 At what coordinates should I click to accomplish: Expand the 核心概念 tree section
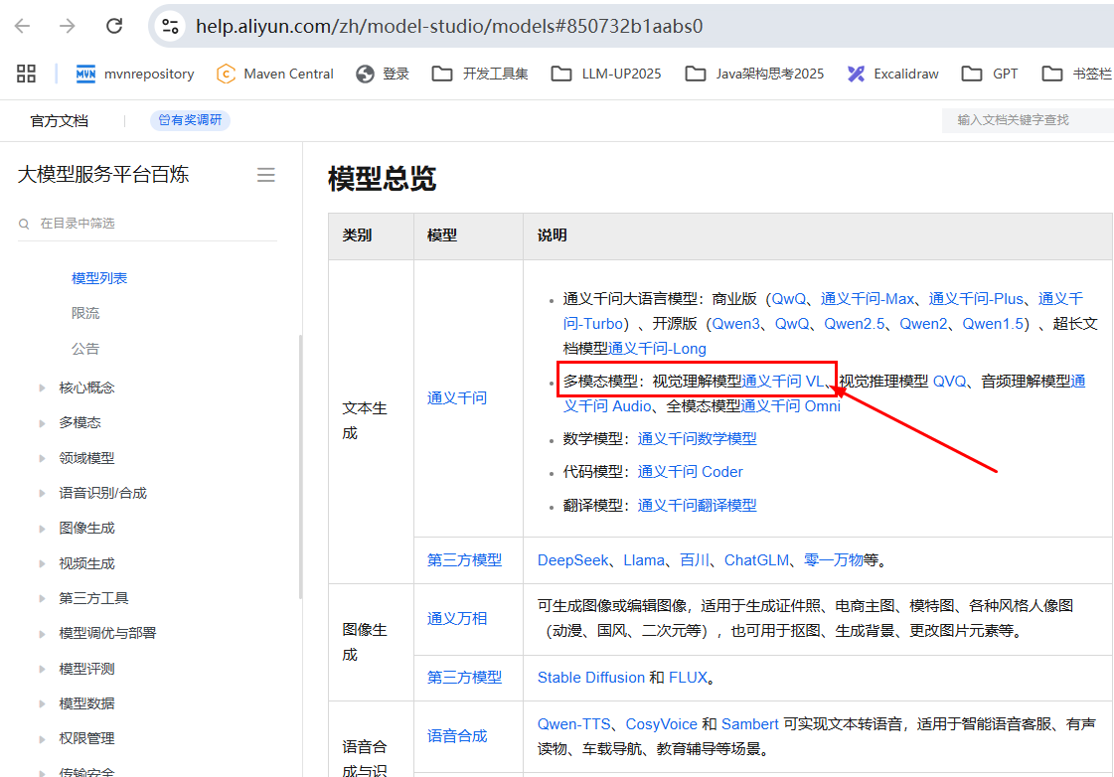86,388
